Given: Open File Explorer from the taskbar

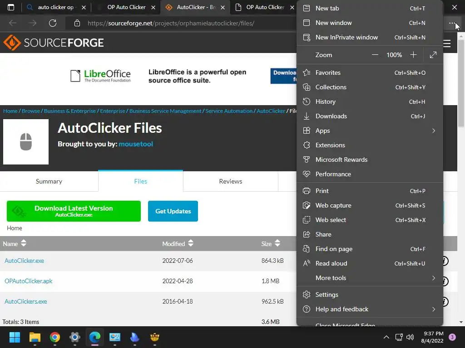Looking at the screenshot, I should point(35,337).
